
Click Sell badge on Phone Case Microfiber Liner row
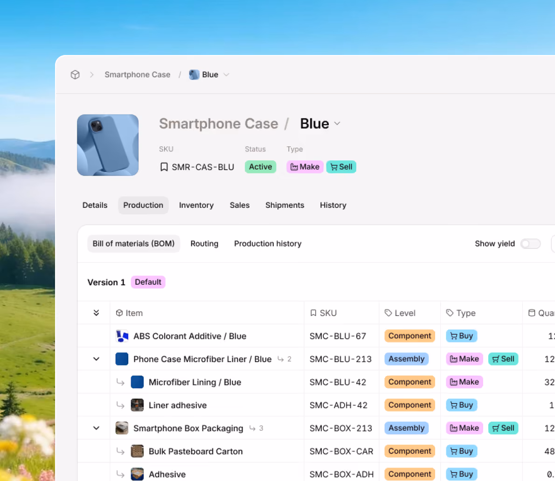point(503,359)
